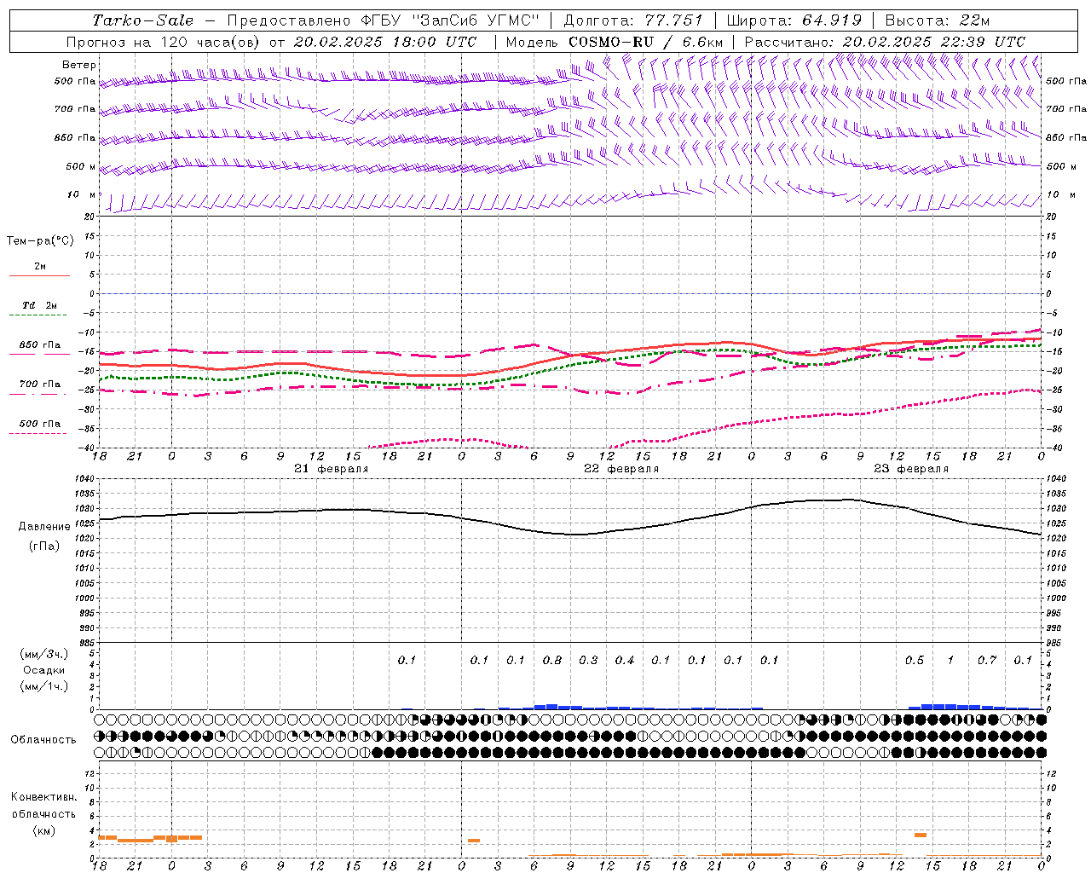Click the orange convective cloud bar on 23 февраля

[921, 835]
